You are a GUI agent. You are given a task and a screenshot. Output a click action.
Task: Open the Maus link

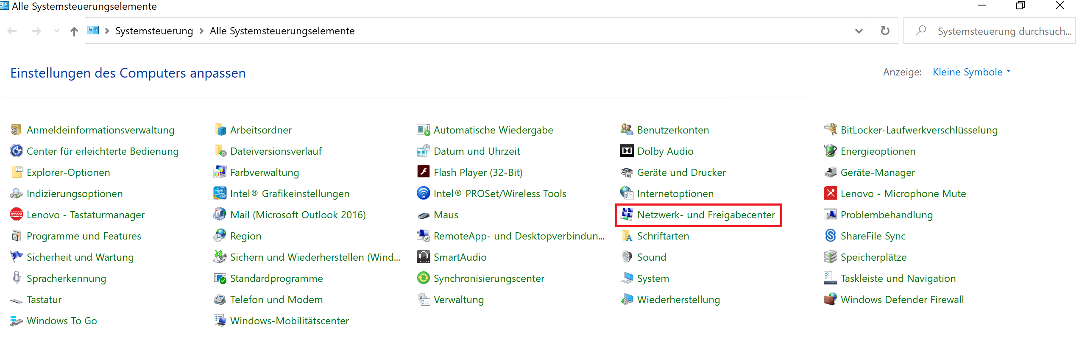(x=446, y=215)
